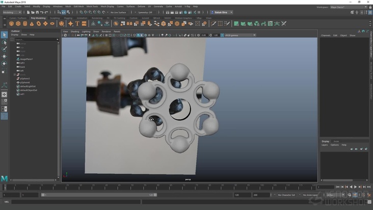Click the Mirror shelf icon
The width and height of the screenshot is (373, 210).
(129, 23)
